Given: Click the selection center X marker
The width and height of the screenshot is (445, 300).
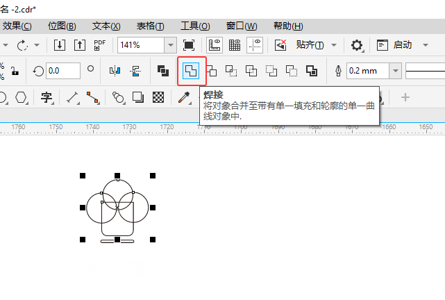Looking at the screenshot, I should [117, 208].
